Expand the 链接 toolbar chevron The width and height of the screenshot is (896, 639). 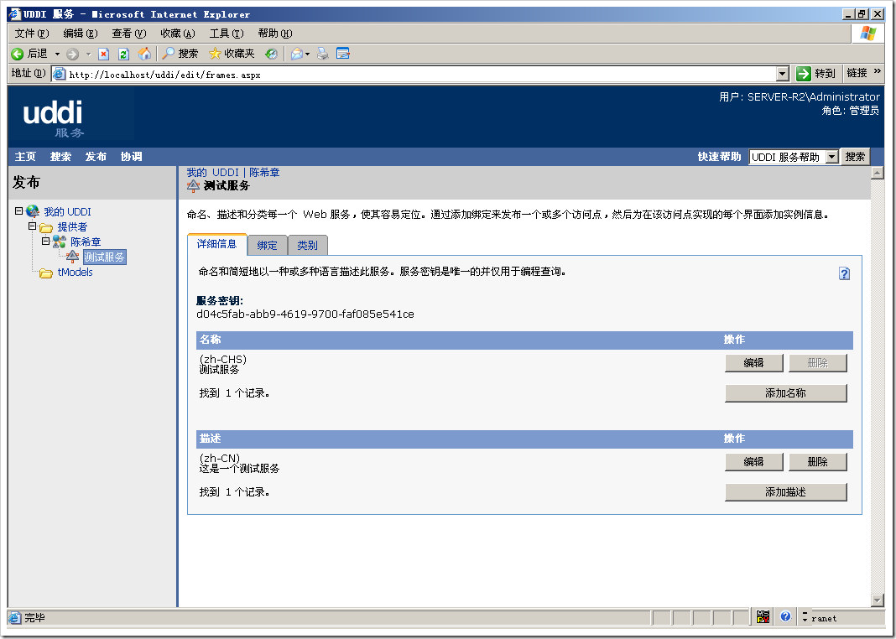point(878,71)
